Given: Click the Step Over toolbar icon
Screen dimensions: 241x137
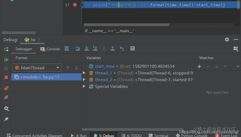Looking at the screenshot, I should (78, 49).
